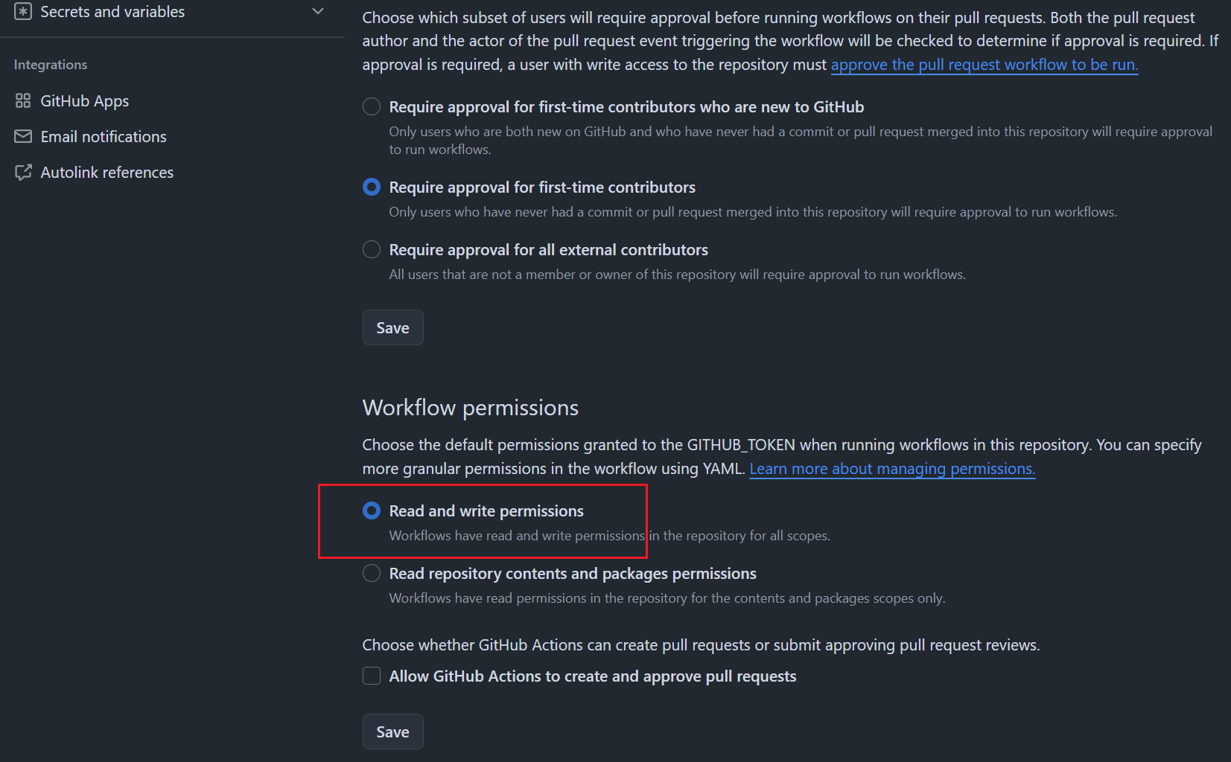Open GitHub Apps settings page

coord(84,101)
